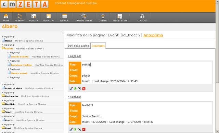Click the Home page icon in tree
Viewport: 219px width, 133px height.
[3, 40]
